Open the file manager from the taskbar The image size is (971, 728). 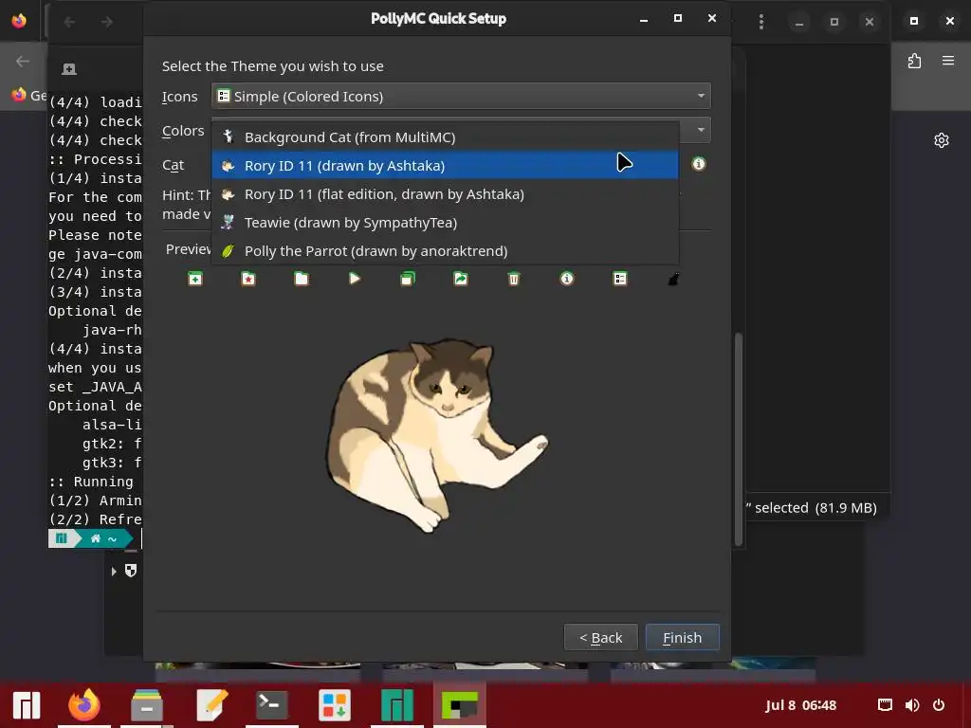(x=147, y=705)
